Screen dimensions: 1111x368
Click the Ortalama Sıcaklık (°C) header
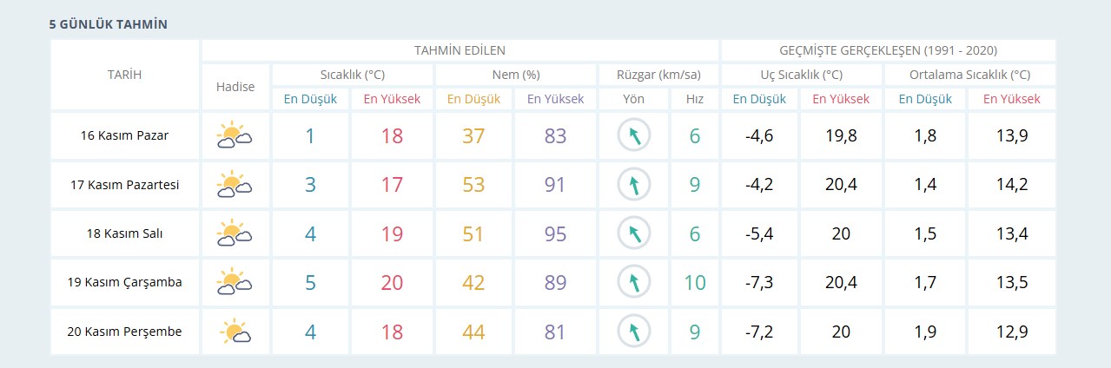969,75
